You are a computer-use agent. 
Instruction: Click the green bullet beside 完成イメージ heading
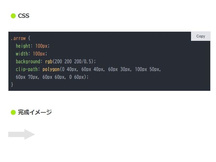tap(13, 112)
